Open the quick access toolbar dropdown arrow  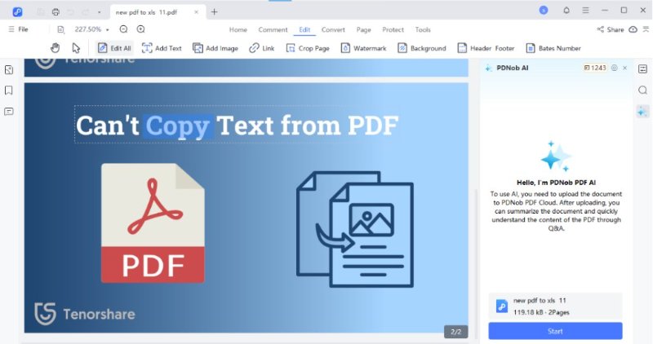pyautogui.click(x=99, y=12)
